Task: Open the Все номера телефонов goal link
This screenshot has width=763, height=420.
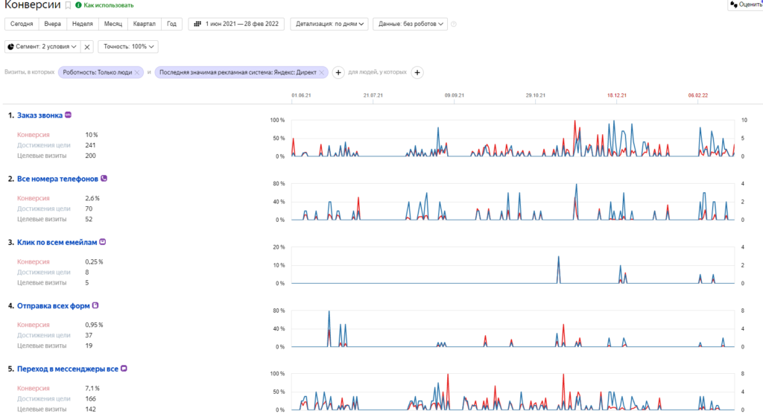Action: tap(57, 179)
